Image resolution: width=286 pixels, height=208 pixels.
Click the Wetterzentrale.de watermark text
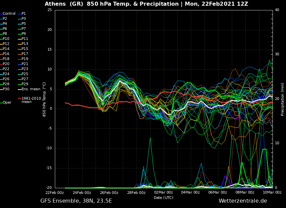click(243, 201)
